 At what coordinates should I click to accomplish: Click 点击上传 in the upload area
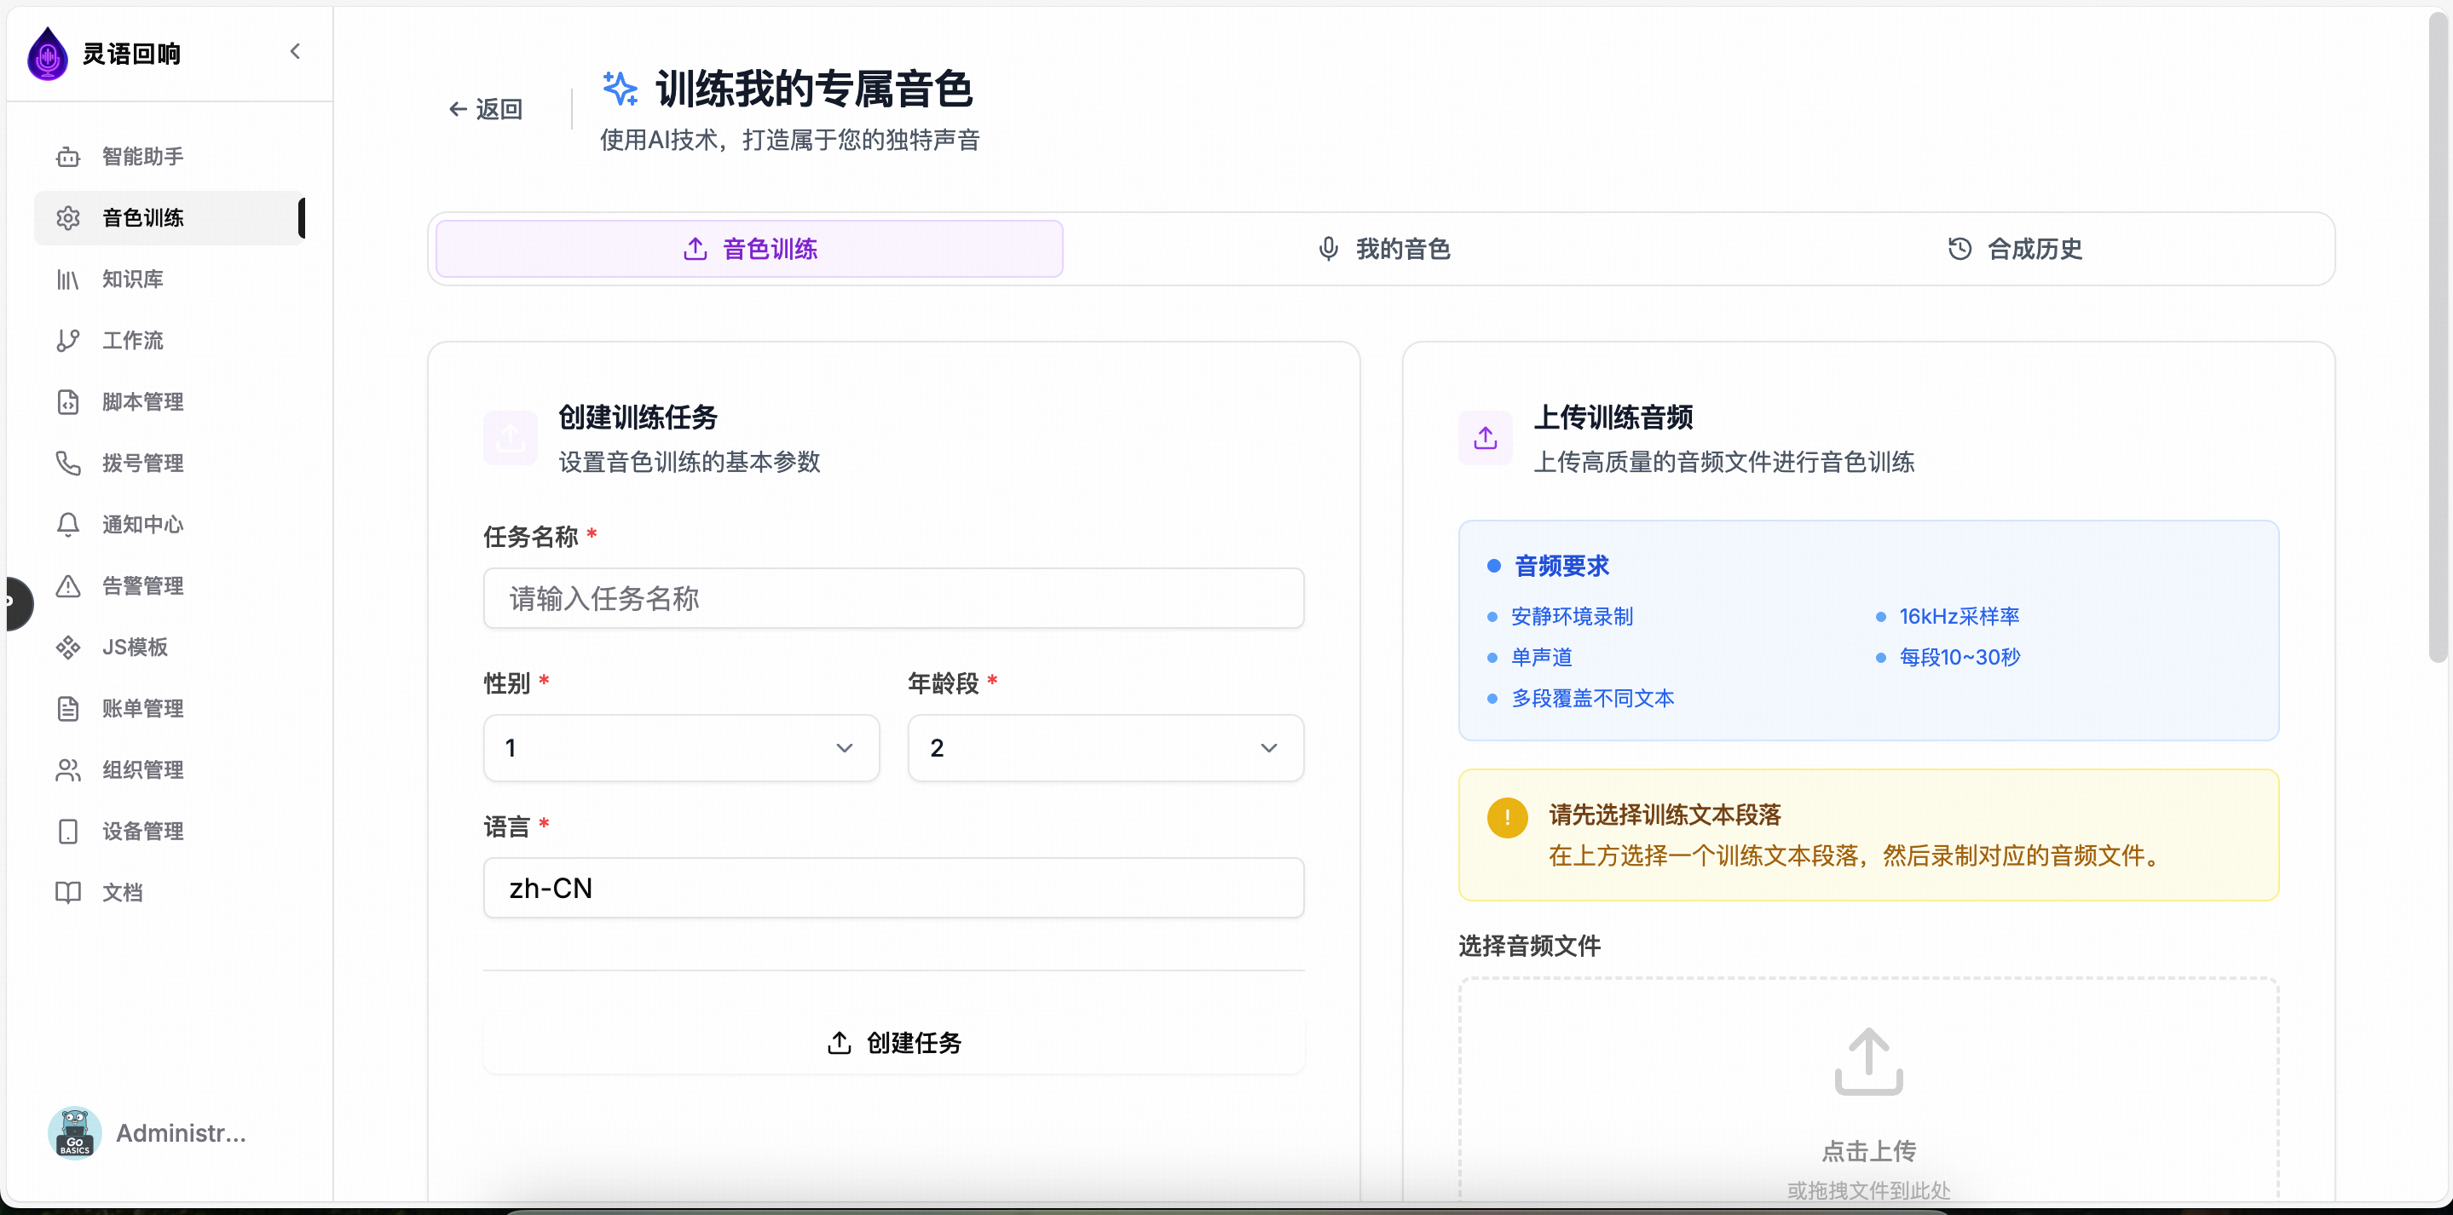(1868, 1151)
